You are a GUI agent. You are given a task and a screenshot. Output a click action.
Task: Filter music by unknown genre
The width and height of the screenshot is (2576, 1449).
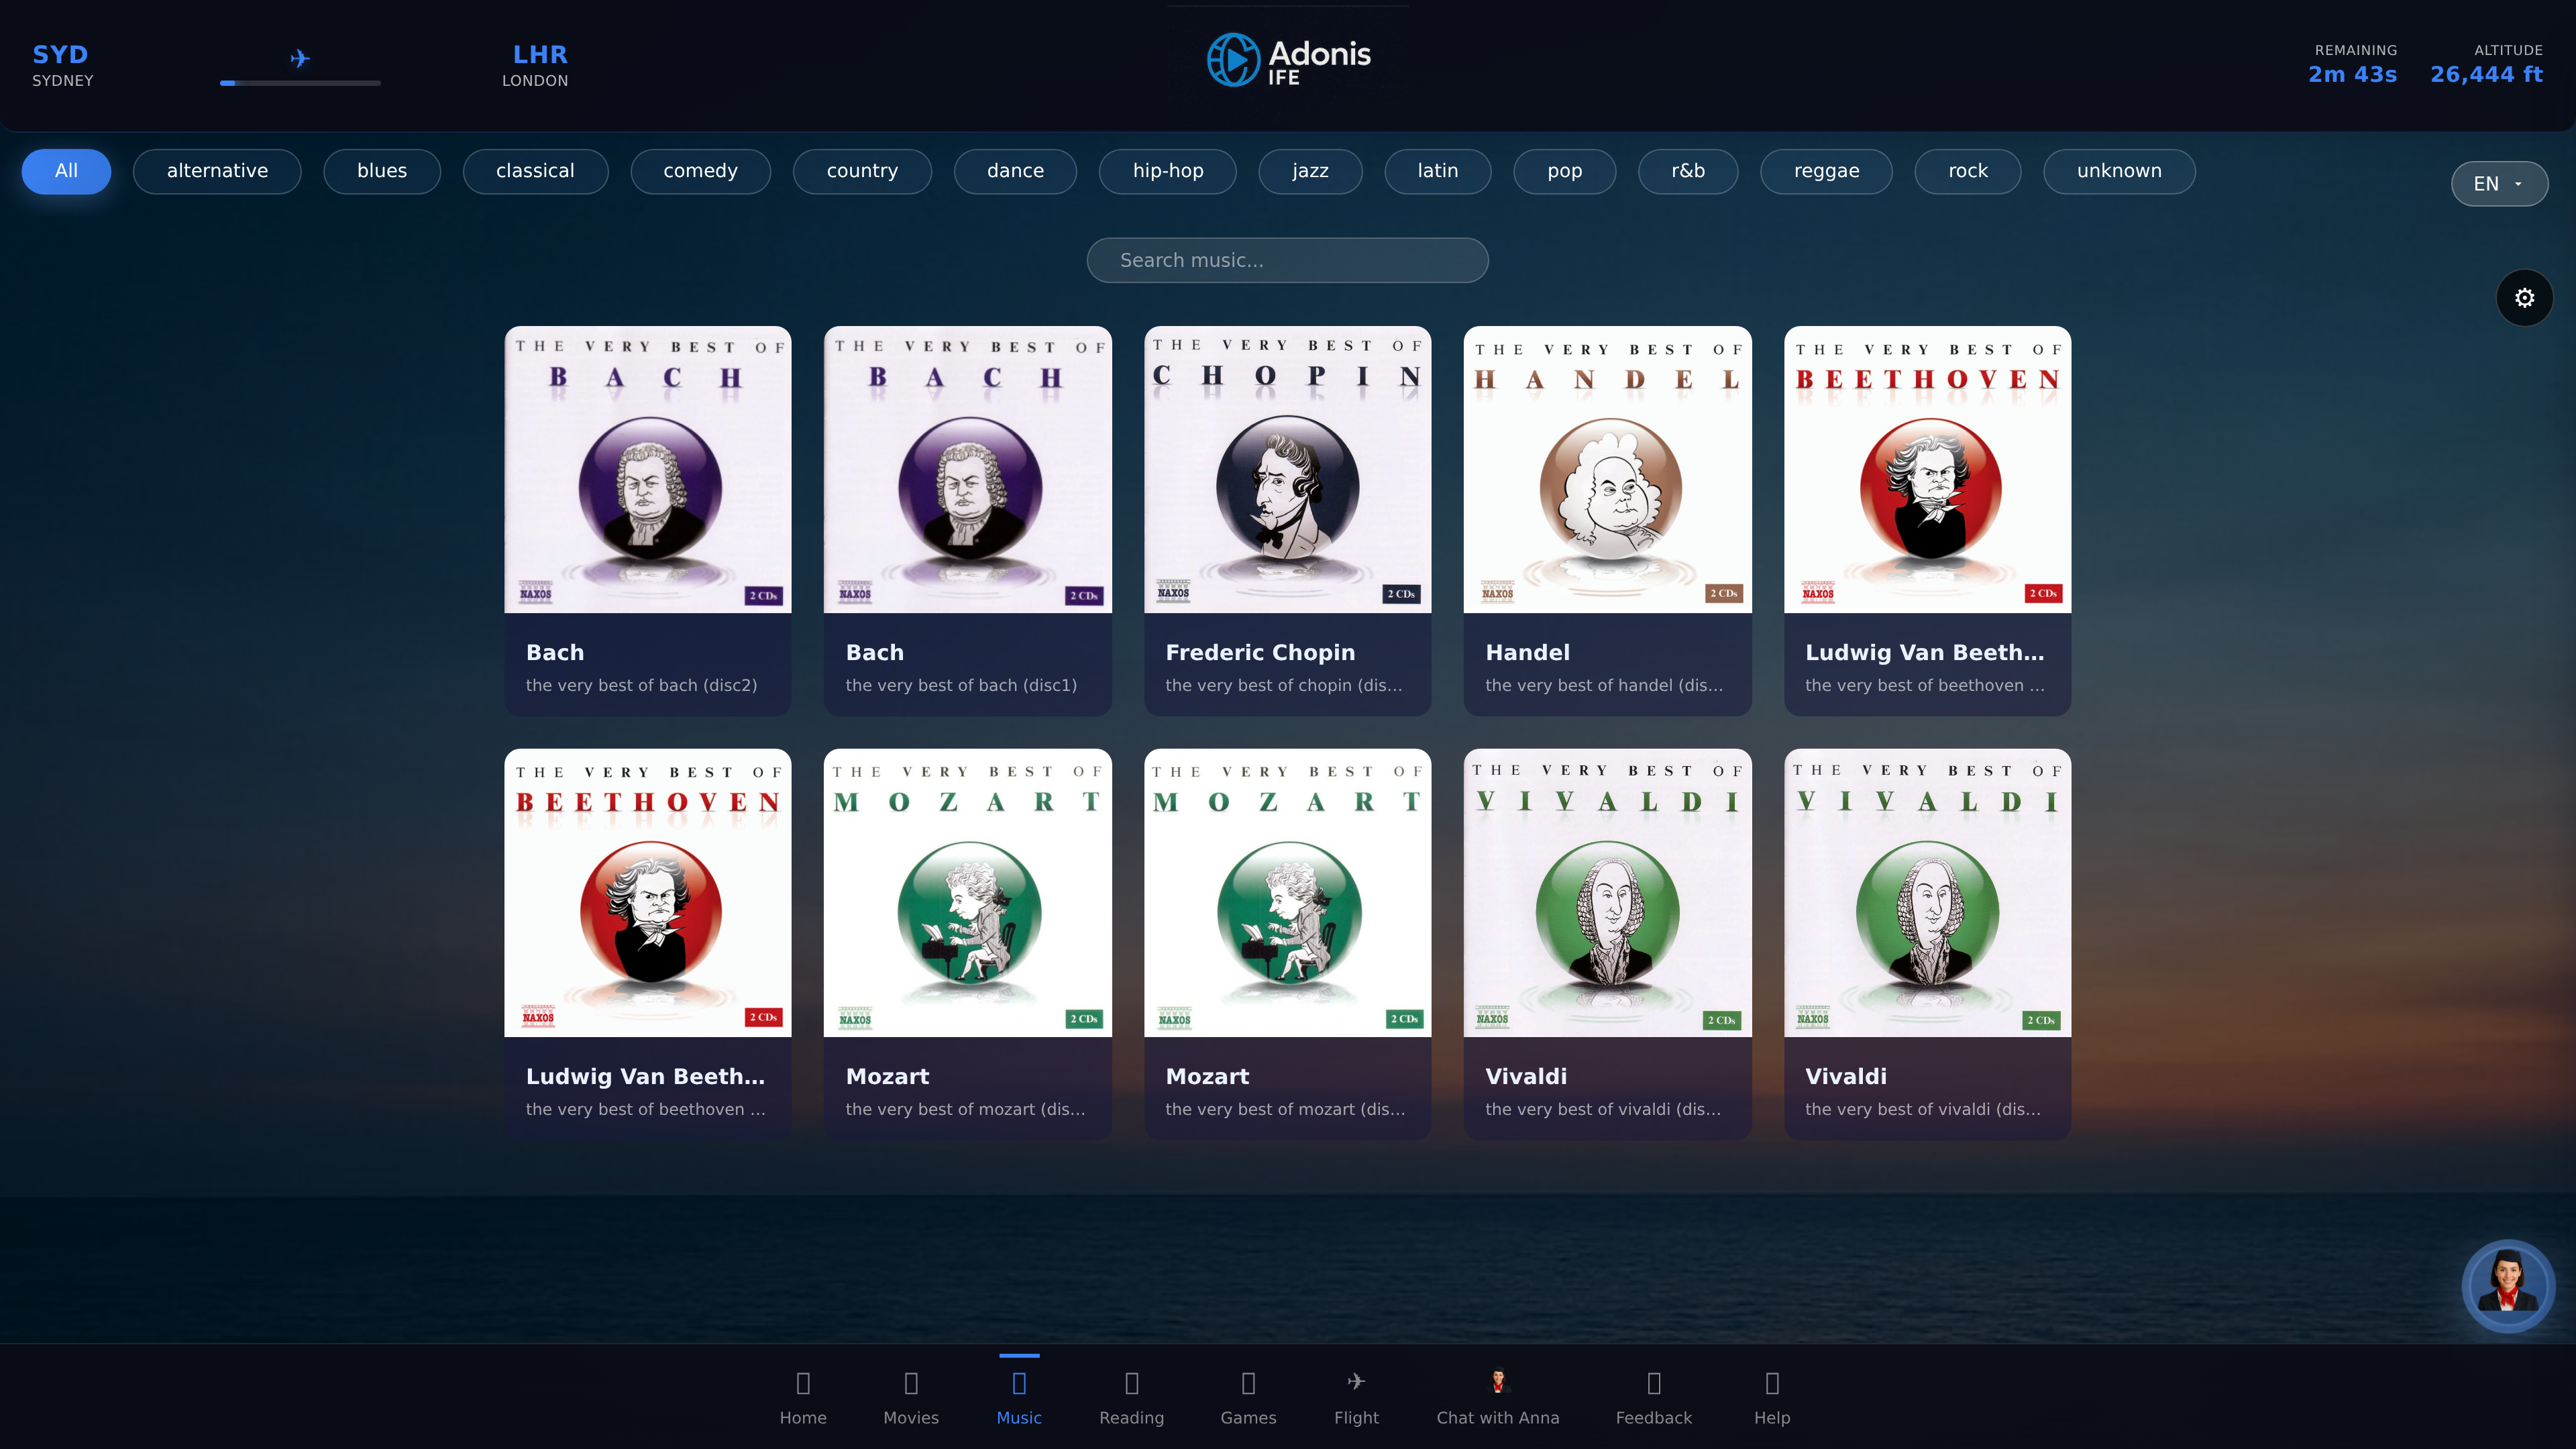click(x=2119, y=171)
